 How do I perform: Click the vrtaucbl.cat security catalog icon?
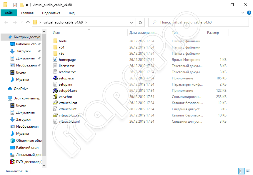[x=55, y=103]
